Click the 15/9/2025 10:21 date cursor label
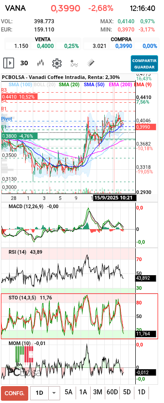 [114, 198]
